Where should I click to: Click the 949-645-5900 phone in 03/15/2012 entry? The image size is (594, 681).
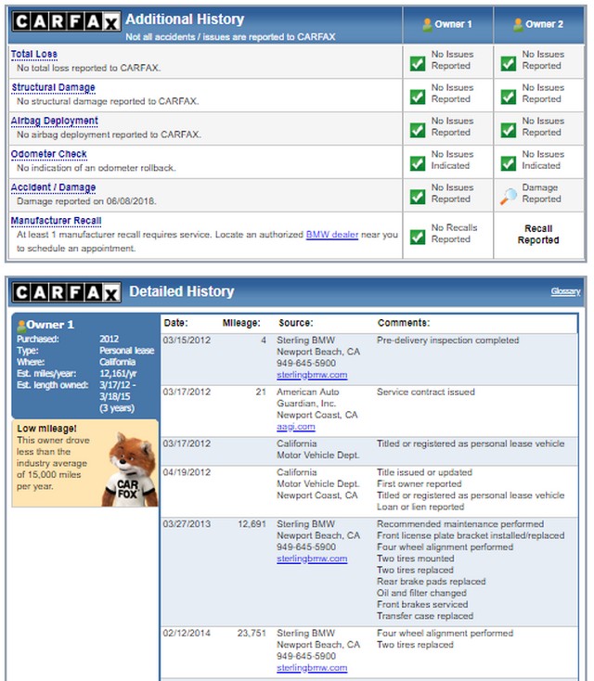coord(306,363)
